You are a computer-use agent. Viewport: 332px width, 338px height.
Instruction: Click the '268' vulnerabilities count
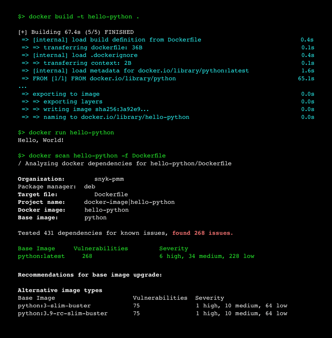[87, 256]
